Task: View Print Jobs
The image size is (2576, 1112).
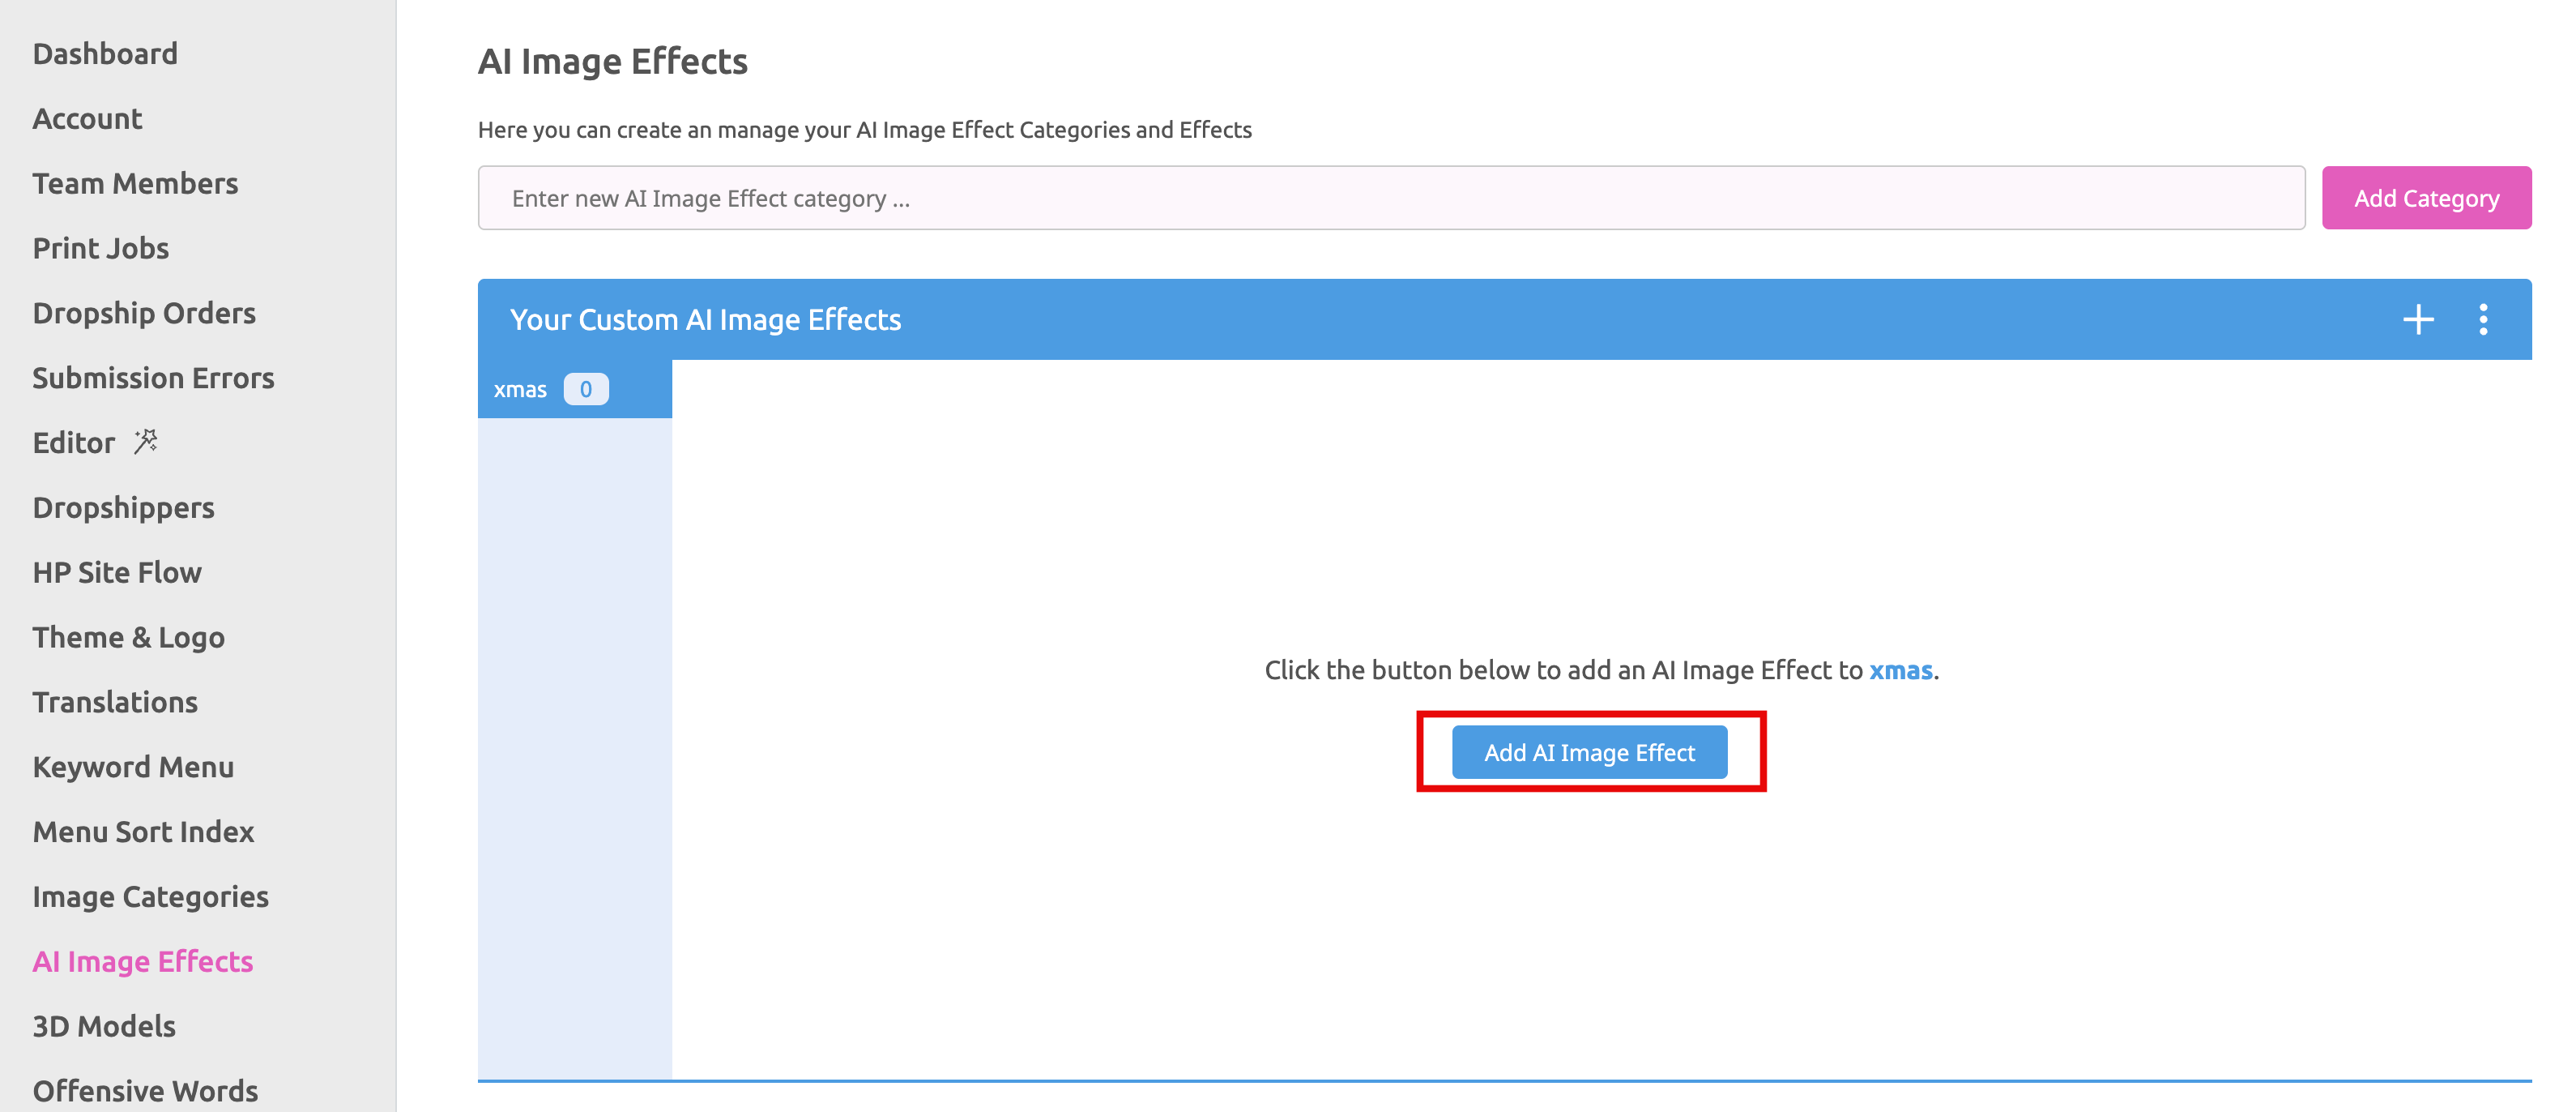Action: [100, 247]
